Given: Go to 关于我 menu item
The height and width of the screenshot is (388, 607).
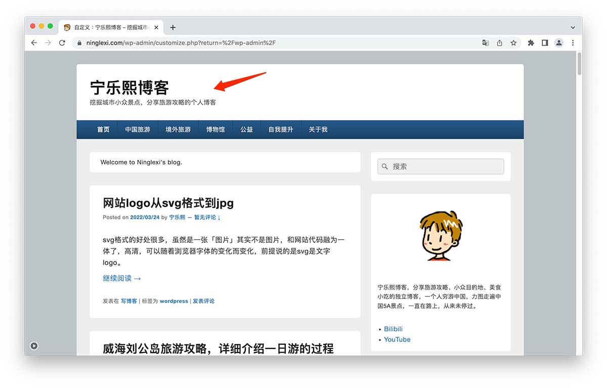Looking at the screenshot, I should click(x=318, y=130).
